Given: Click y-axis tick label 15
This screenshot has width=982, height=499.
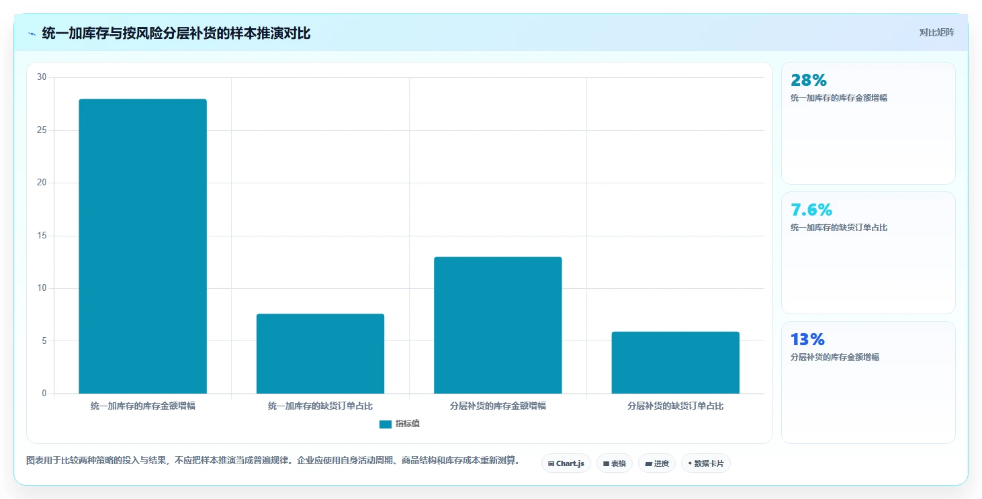Looking at the screenshot, I should (x=42, y=236).
